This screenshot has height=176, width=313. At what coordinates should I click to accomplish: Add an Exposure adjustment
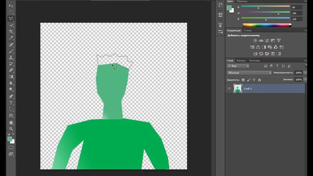tap(273, 41)
